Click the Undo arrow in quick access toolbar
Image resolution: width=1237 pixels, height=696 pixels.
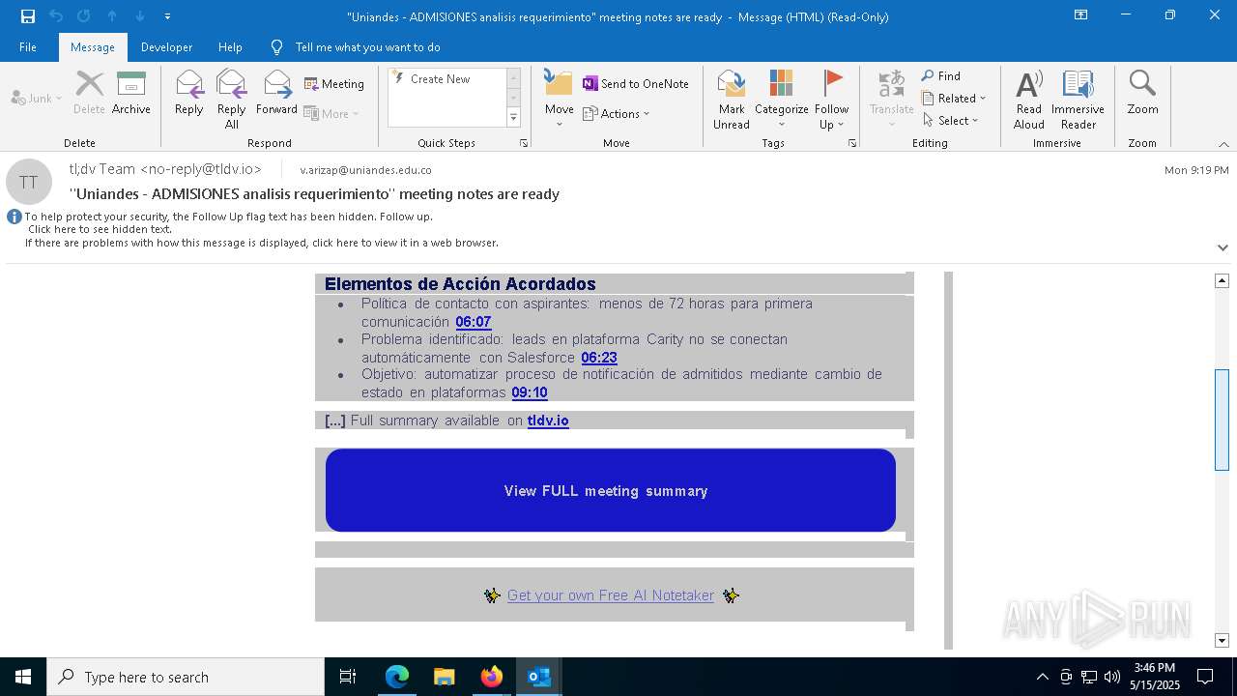(x=56, y=16)
